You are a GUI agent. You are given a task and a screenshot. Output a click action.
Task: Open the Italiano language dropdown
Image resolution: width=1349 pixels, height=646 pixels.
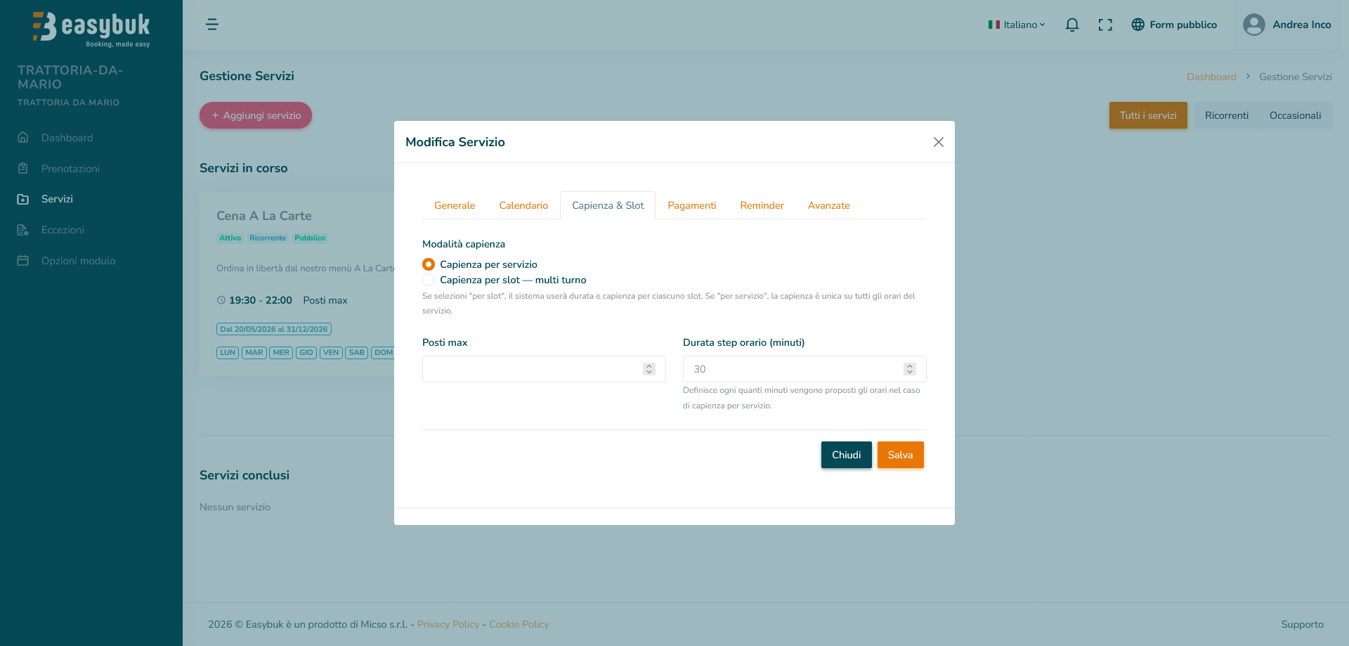coord(1017,25)
